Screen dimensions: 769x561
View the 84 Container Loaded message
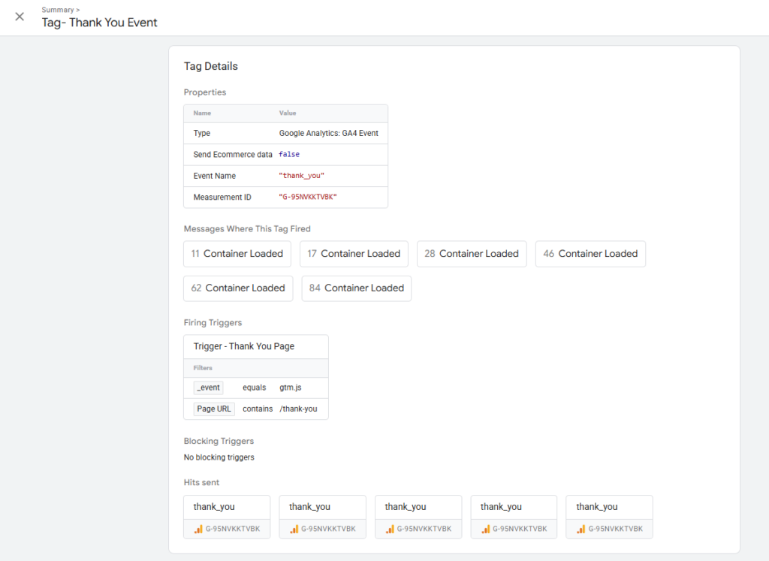(357, 288)
